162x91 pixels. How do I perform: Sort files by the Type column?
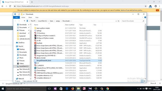(x=81, y=25)
